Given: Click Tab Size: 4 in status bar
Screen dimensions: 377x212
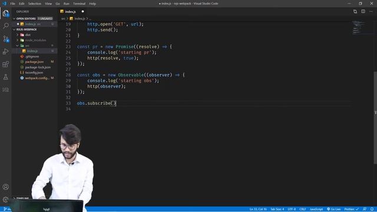Looking at the screenshot, I should [277, 209].
